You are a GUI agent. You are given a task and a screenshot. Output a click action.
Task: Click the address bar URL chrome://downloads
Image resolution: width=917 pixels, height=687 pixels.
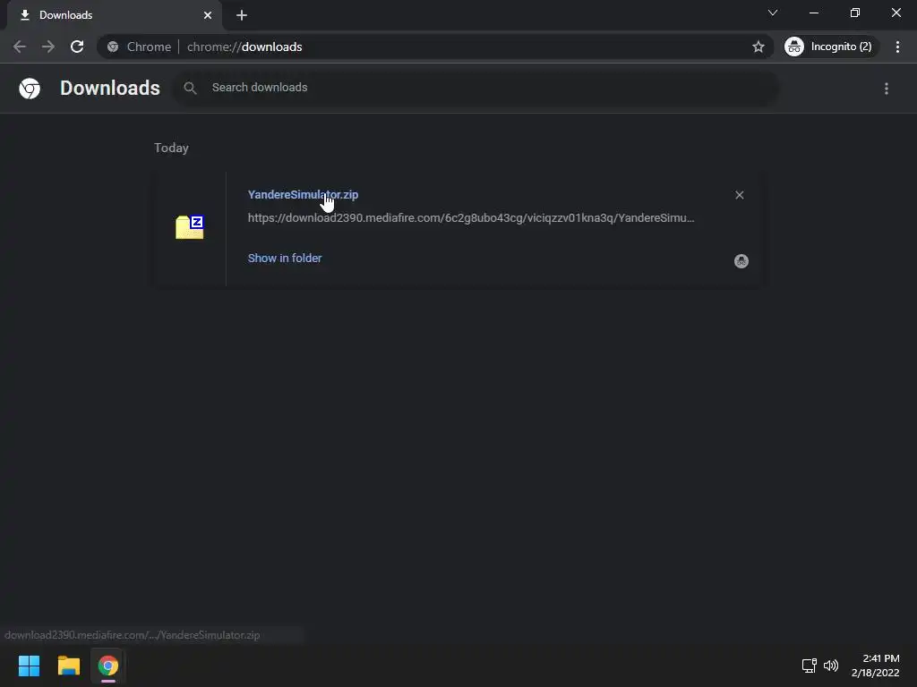pos(244,47)
